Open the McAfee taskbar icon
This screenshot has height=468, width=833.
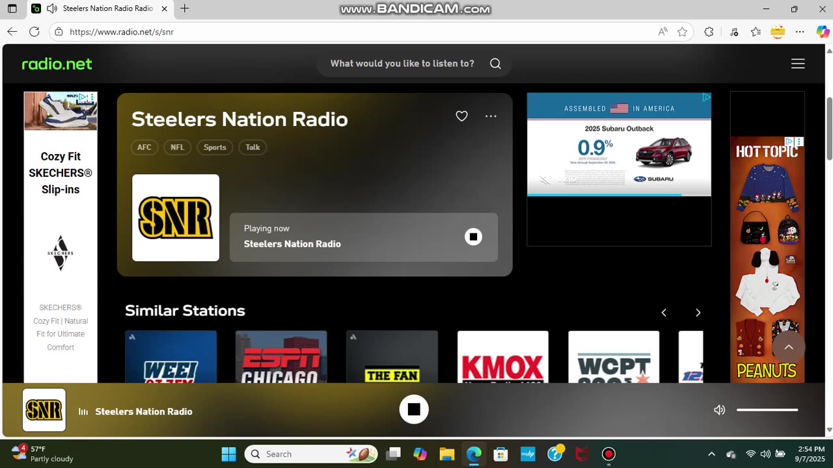582,454
